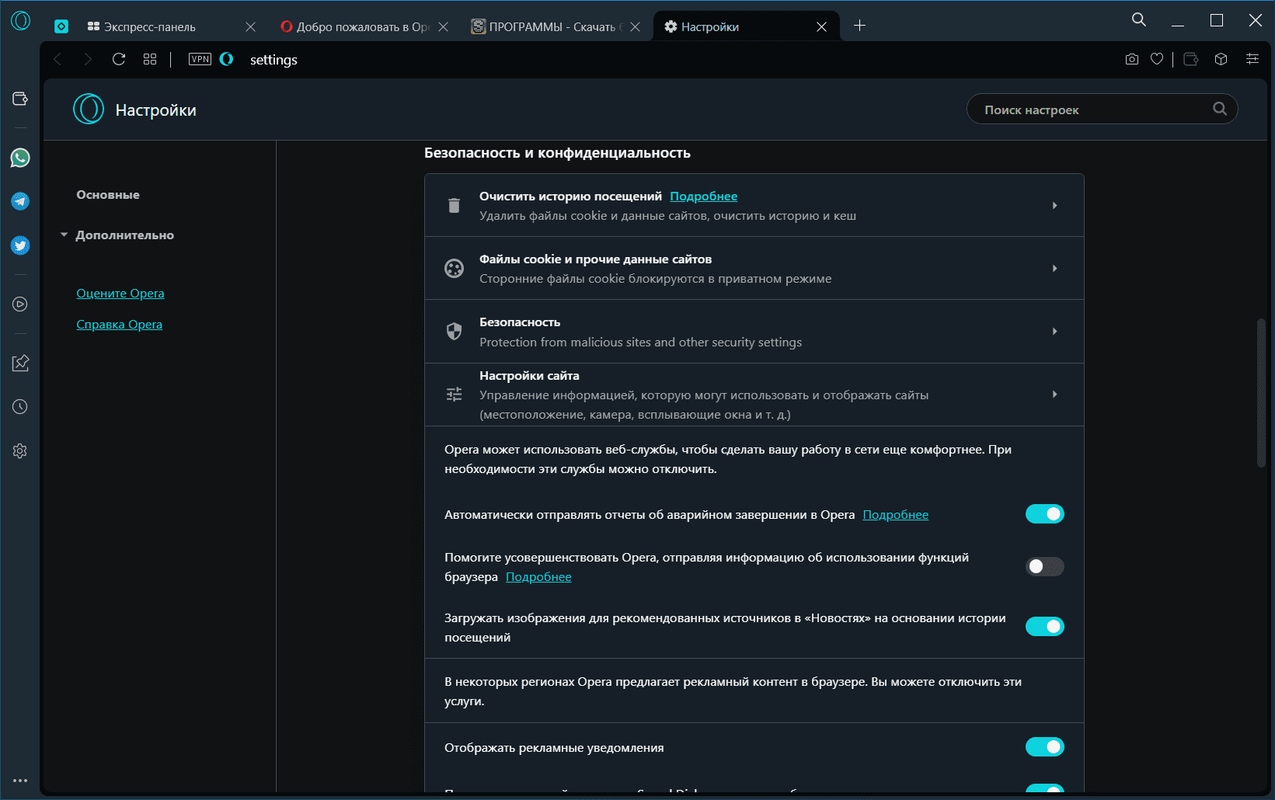
Task: Close the Настройки tab
Action: tap(821, 26)
